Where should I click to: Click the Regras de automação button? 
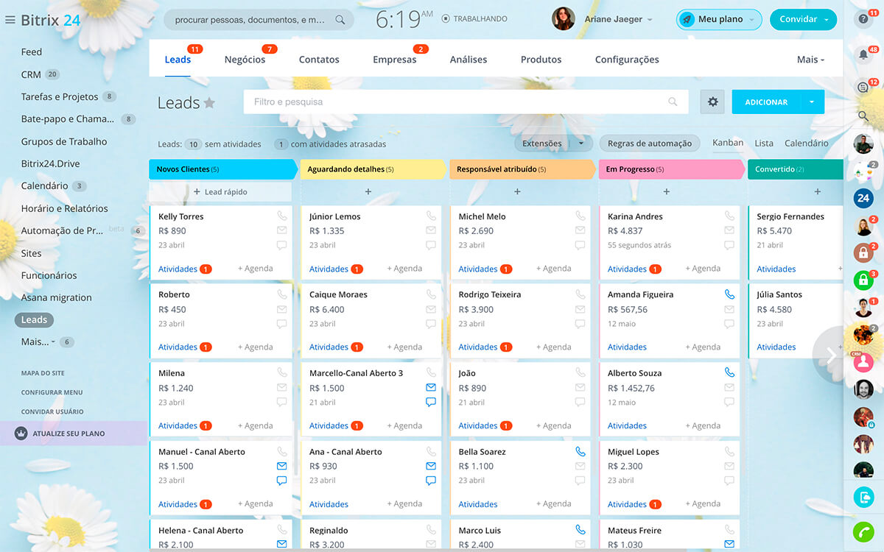[649, 144]
